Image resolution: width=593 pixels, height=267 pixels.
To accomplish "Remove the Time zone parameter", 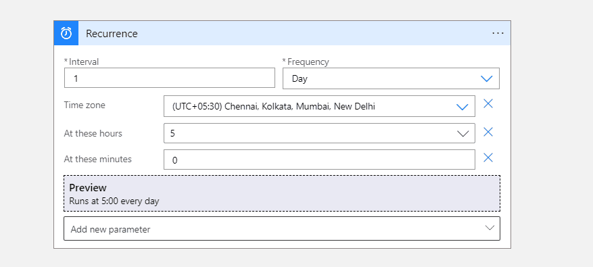I will [488, 103].
